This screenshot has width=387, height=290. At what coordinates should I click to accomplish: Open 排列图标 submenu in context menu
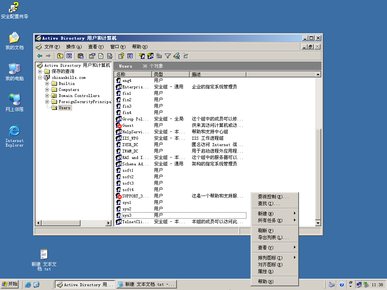275,258
